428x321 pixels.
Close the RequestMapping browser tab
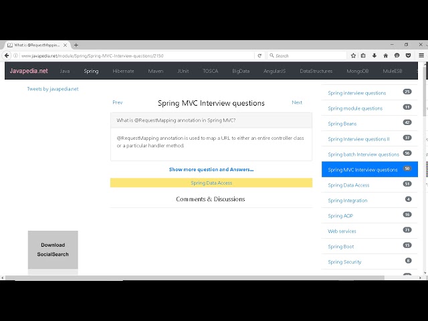coord(66,45)
